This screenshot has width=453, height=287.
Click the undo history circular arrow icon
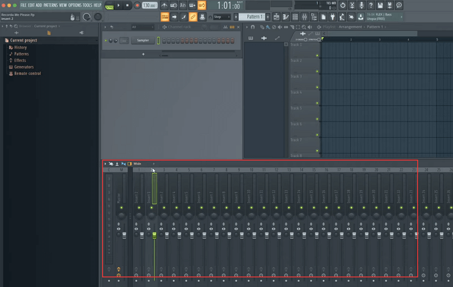pos(342,5)
